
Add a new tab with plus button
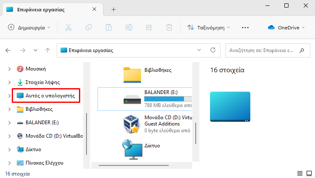tap(113, 9)
